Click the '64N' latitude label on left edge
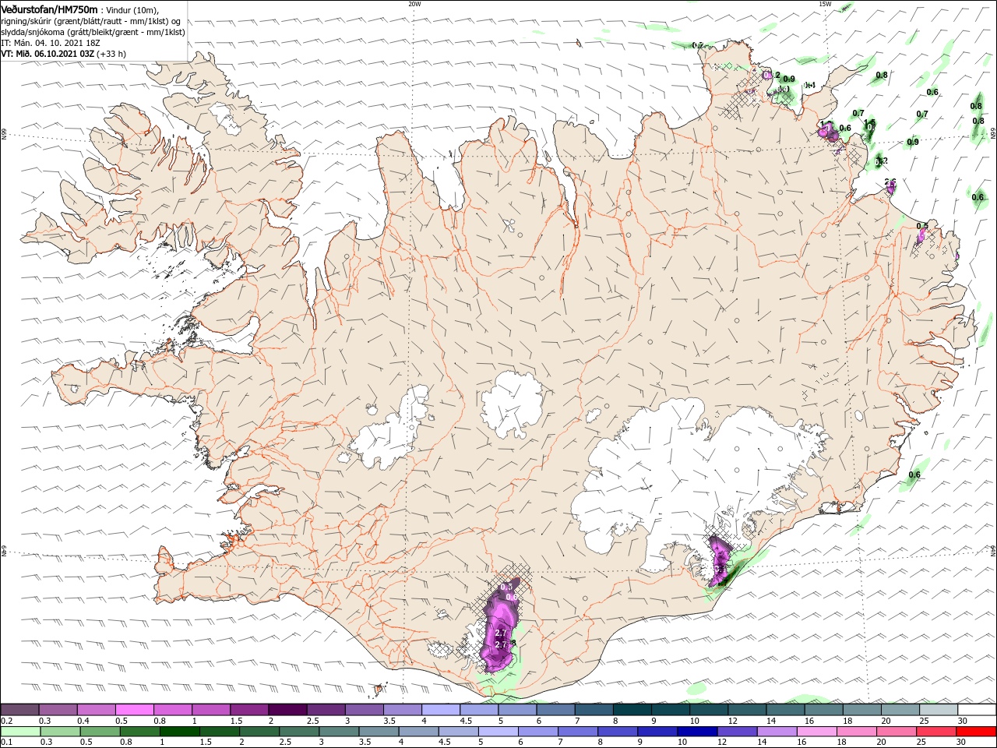 [x=4, y=552]
